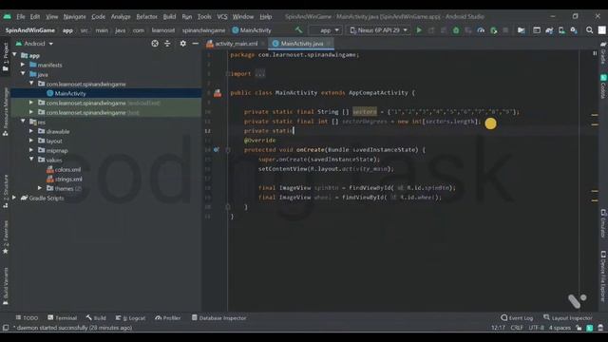The width and height of the screenshot is (608, 342).
Task: Click the override gutter icon by onCreate
Action: 217,150
